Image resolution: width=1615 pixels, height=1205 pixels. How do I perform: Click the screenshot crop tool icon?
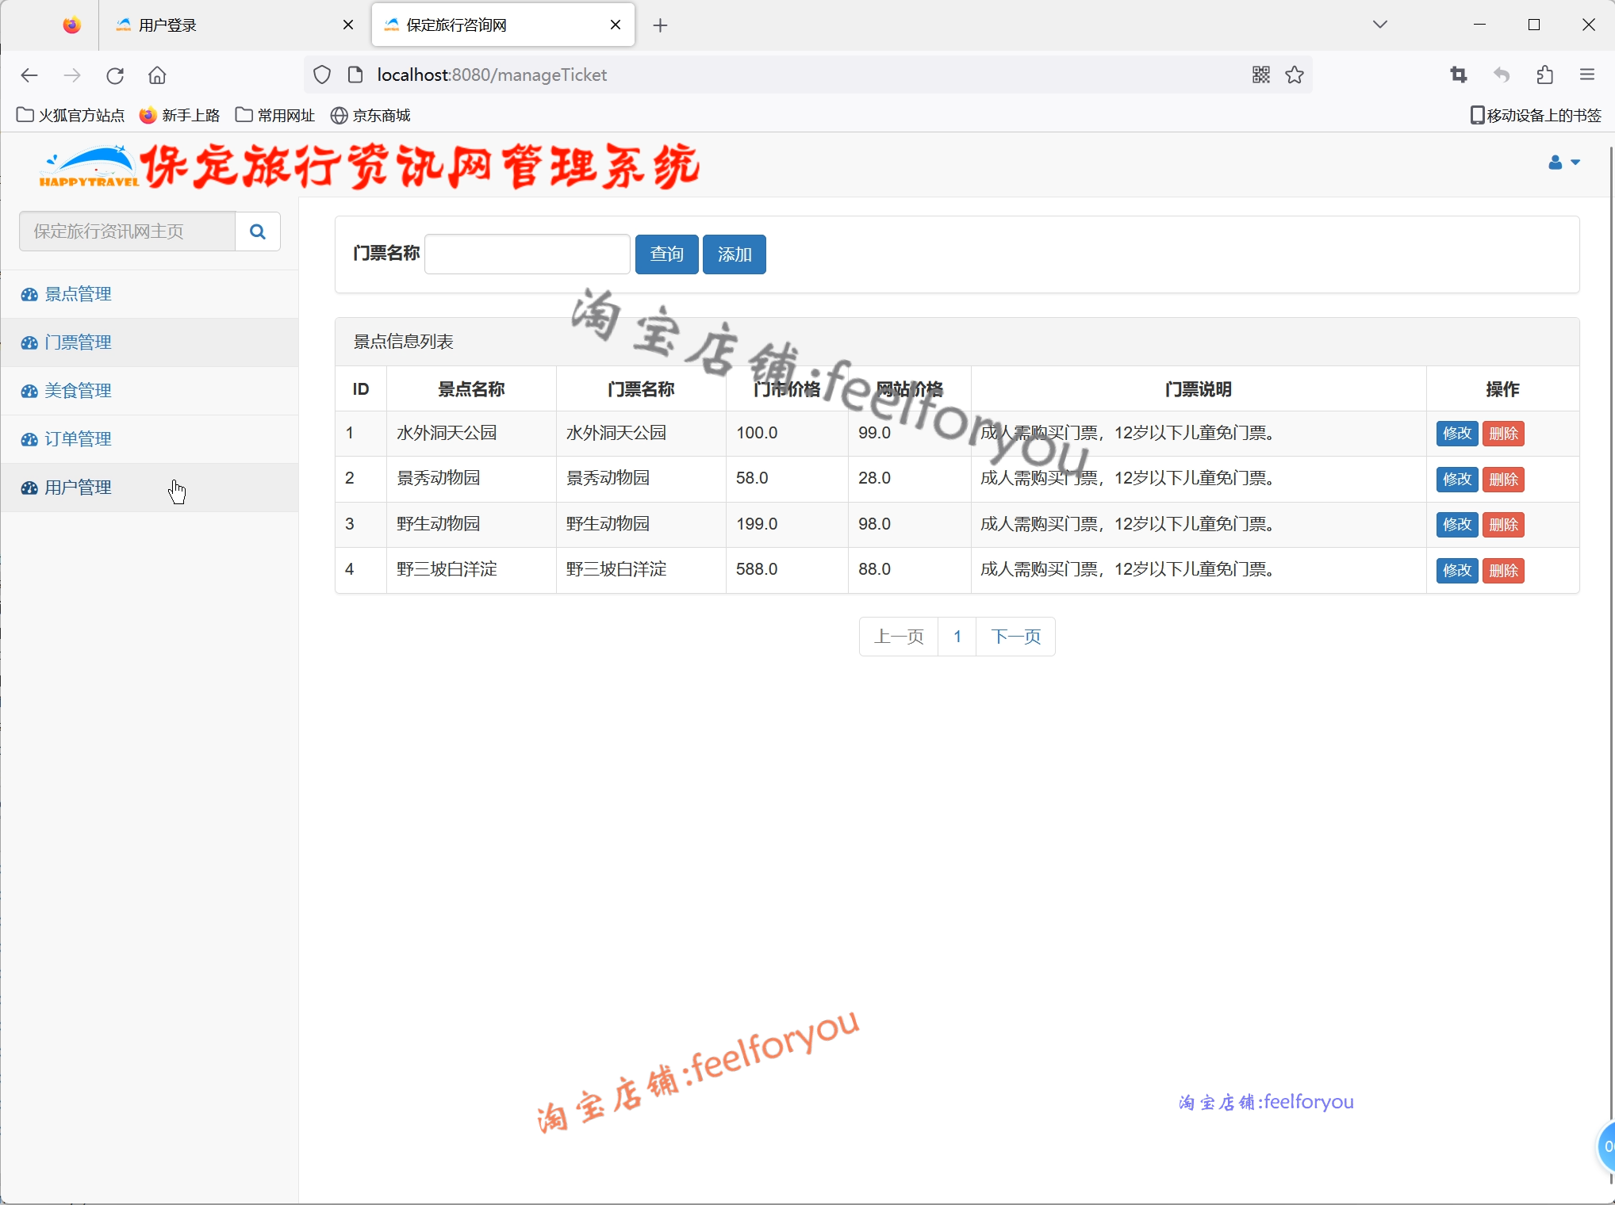coord(1458,75)
